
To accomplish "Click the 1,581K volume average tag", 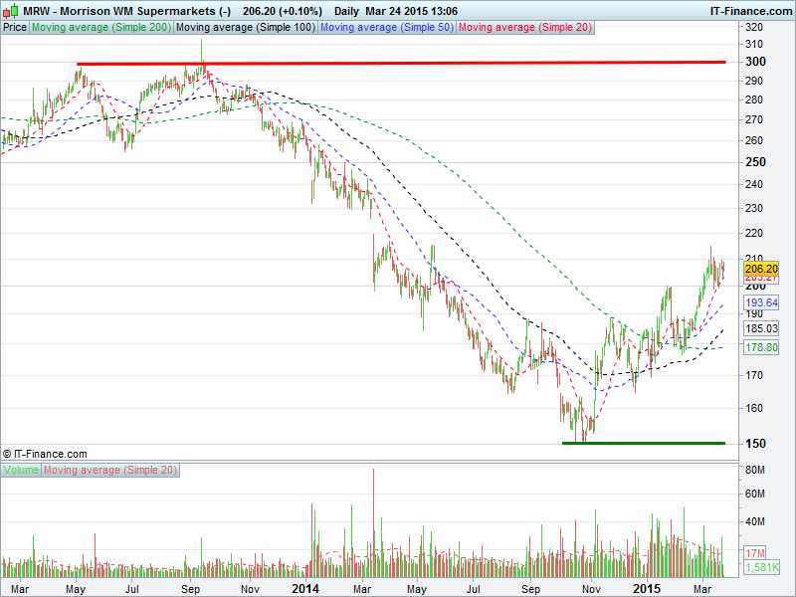I will pyautogui.click(x=760, y=567).
